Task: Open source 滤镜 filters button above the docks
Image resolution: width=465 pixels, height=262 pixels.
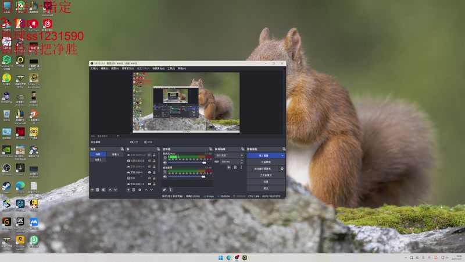Action: [x=148, y=142]
